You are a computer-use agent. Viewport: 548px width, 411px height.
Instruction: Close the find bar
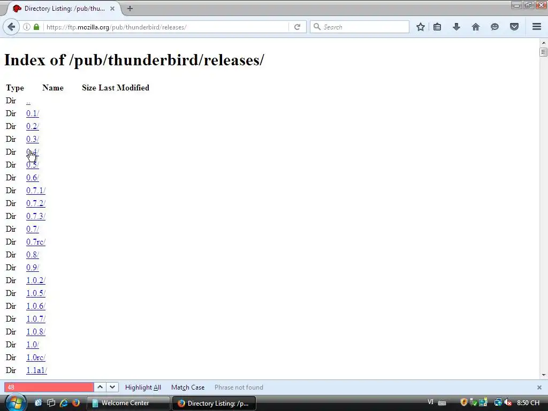point(539,387)
